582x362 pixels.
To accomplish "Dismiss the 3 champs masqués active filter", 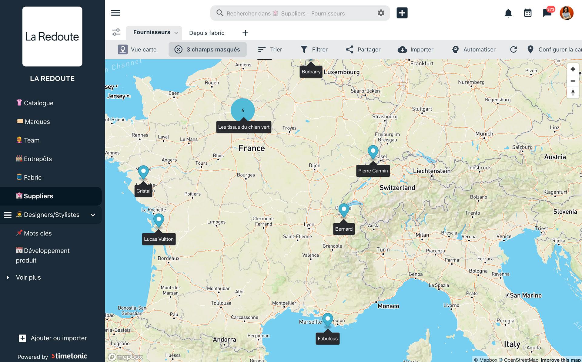I will click(178, 49).
